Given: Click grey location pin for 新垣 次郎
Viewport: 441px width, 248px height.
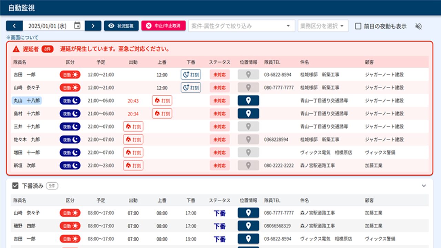Looking at the screenshot, I should (248, 165).
